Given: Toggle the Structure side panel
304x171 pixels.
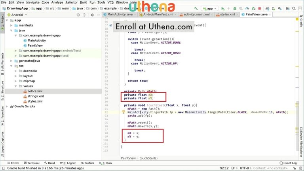Looking at the screenshot, I should (2, 91).
